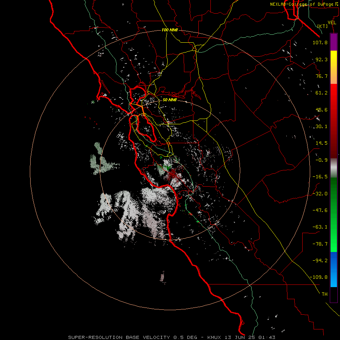340x340 pixels.
Task: Click the purple segment of the velocity scale
Action: [334, 42]
